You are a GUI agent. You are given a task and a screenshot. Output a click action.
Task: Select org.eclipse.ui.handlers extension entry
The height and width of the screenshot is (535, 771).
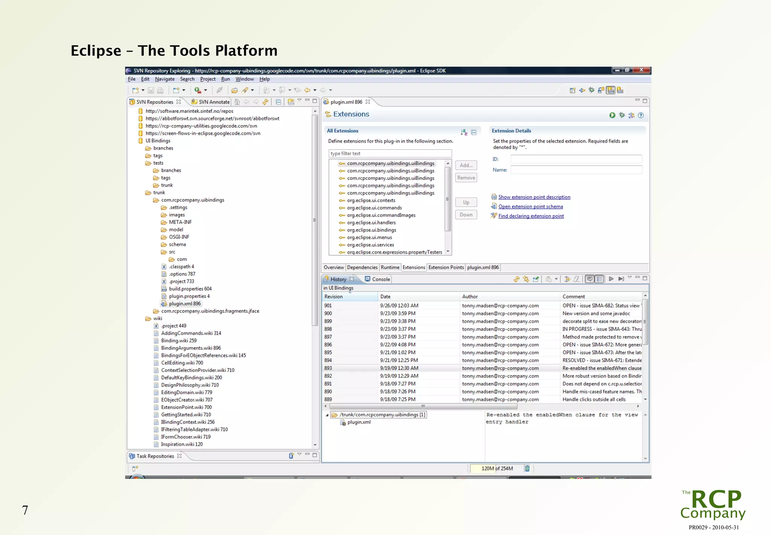pos(371,223)
